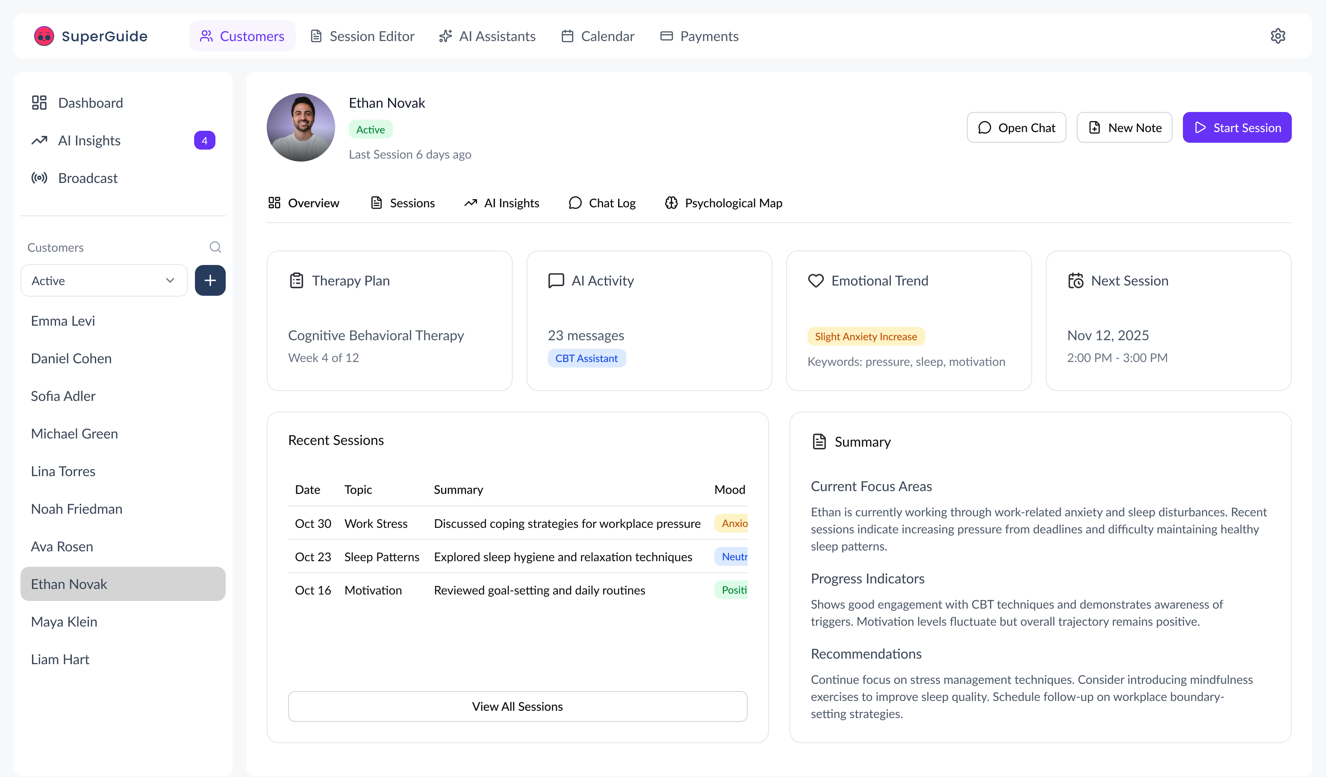
Task: Click the SuperGuide logo icon
Action: pyautogui.click(x=44, y=36)
